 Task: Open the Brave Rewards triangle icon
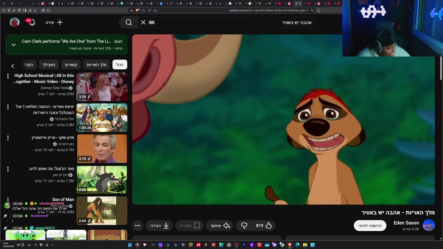pos(132,10)
